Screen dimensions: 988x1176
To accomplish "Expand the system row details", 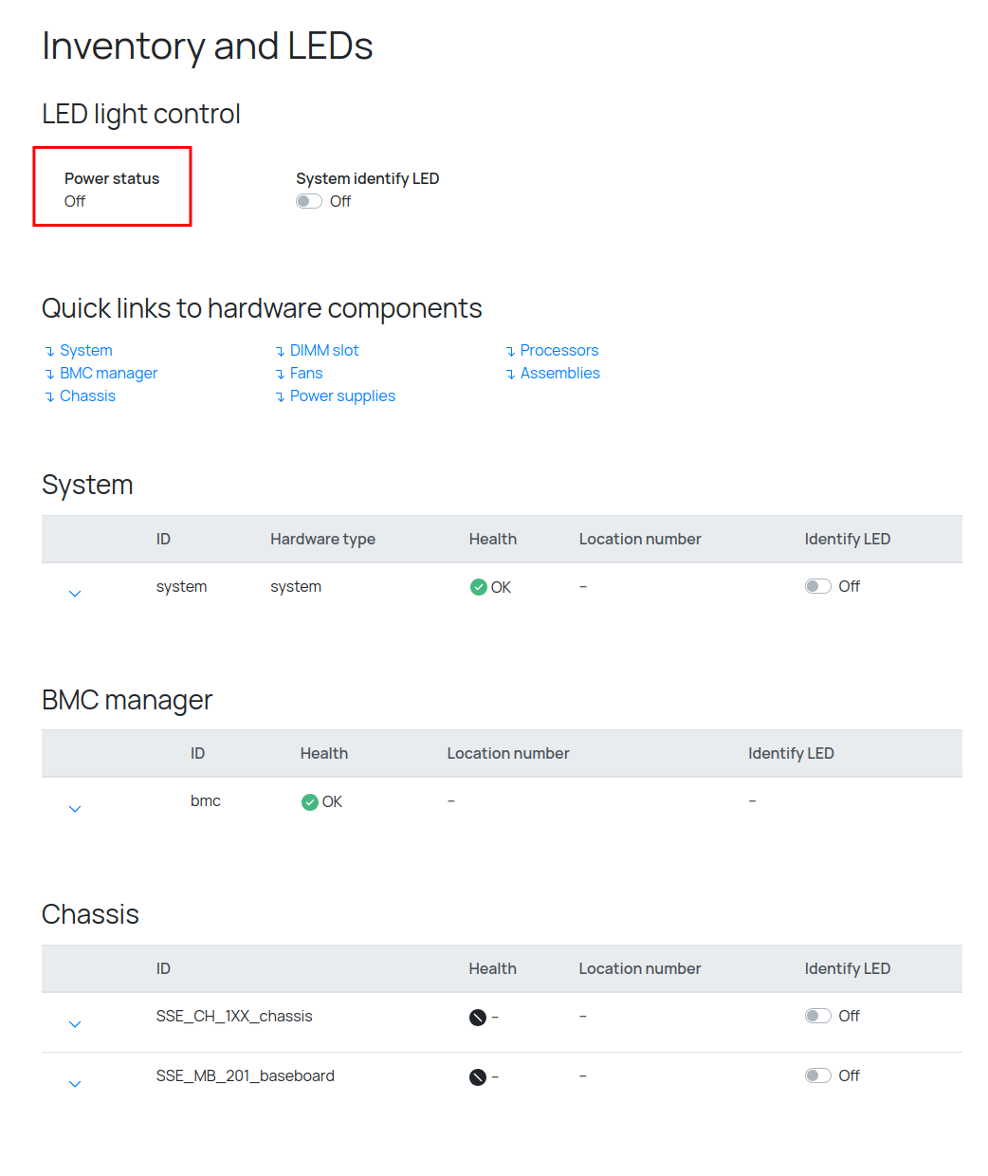I will pos(75,594).
